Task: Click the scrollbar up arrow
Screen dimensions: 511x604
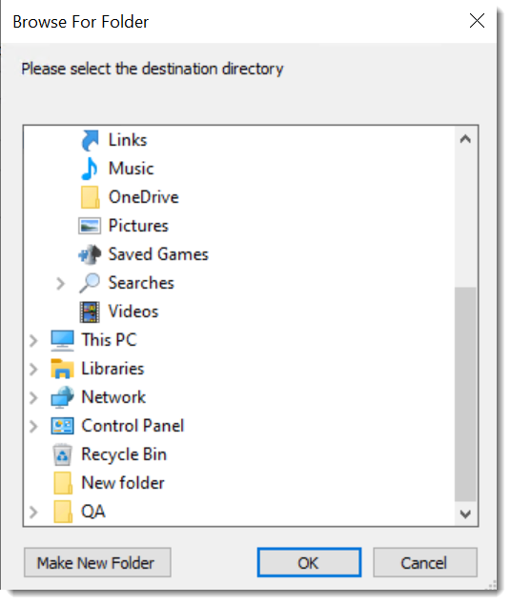Action: tap(465, 139)
